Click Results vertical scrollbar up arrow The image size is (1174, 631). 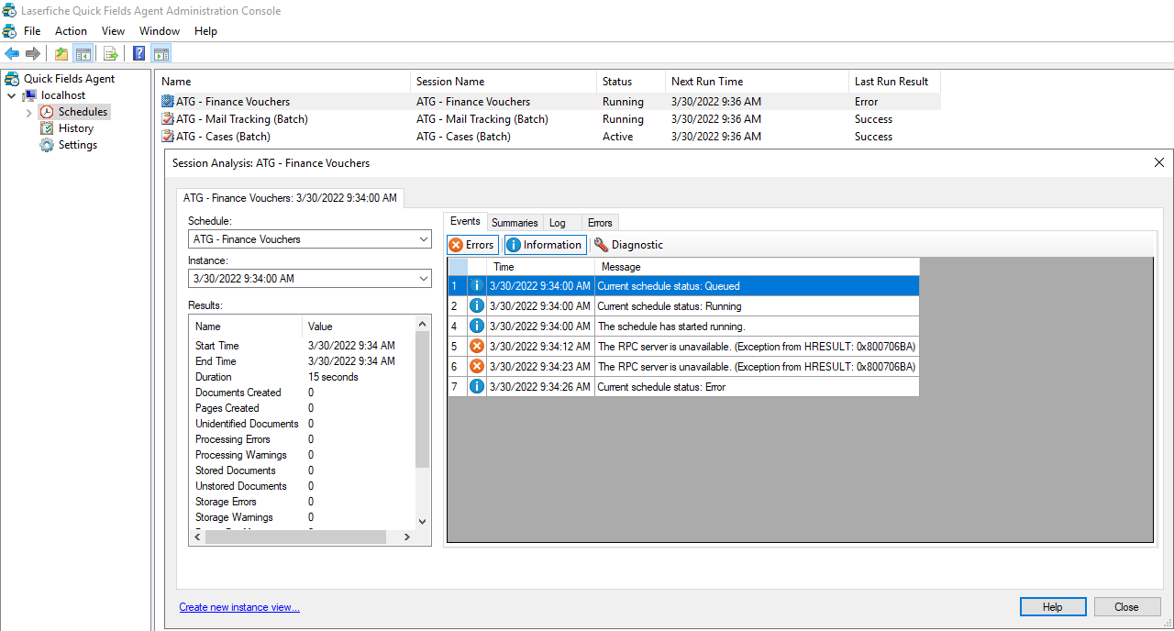point(422,324)
